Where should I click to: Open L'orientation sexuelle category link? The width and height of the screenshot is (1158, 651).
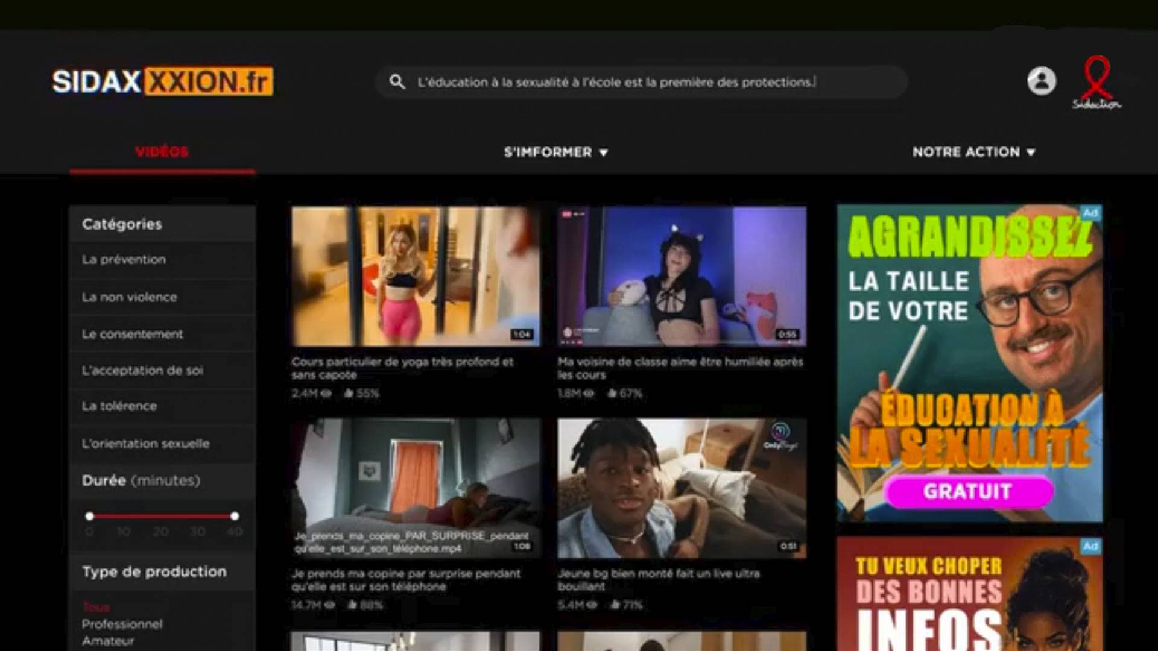click(146, 444)
